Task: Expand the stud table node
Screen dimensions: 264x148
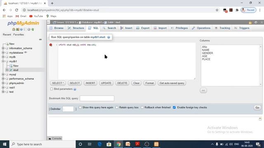Action: [x=7, y=70]
